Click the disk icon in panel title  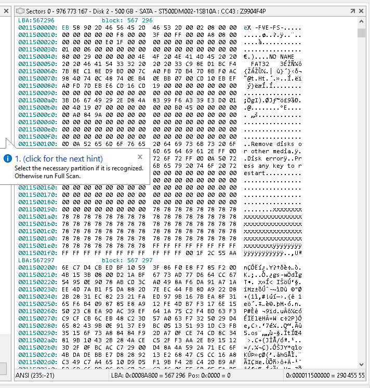[x=20, y=11]
